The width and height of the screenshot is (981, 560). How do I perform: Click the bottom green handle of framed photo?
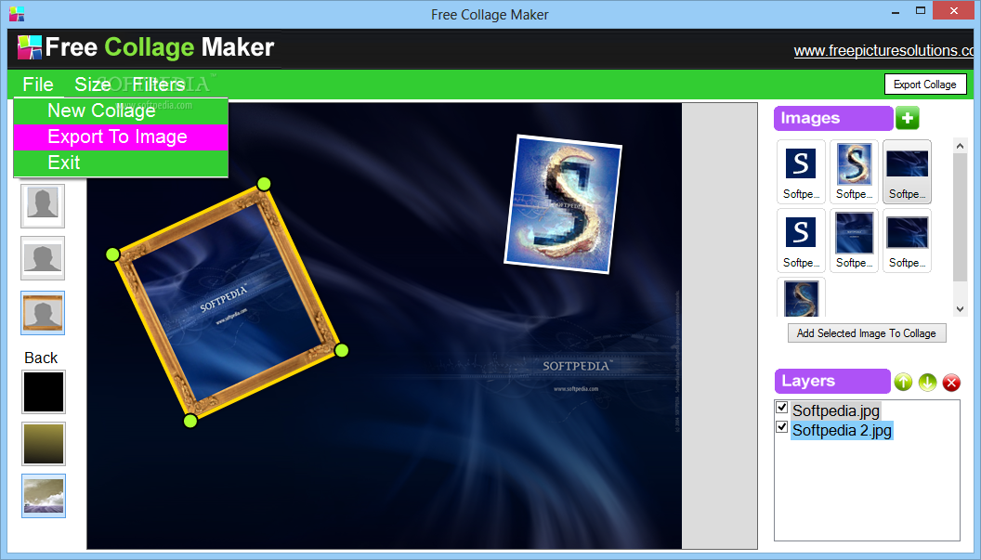(x=190, y=421)
